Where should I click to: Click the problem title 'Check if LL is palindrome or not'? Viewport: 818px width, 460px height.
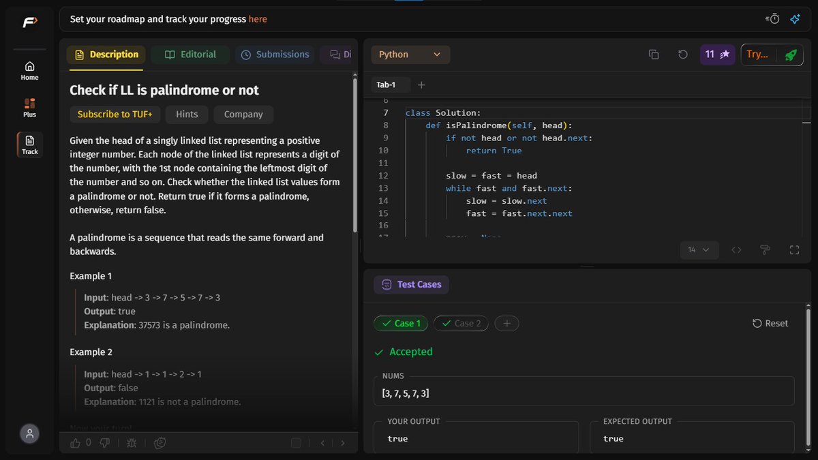[x=164, y=90]
